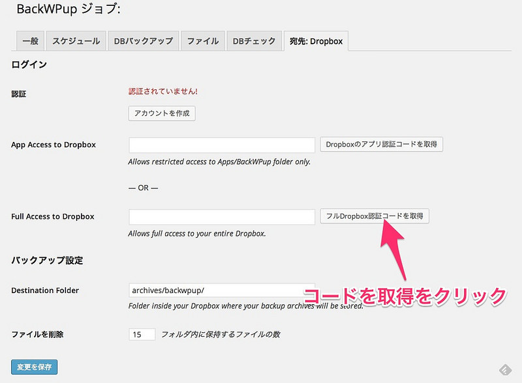Save changes with 変更を保存 button
The width and height of the screenshot is (522, 383).
(x=35, y=367)
